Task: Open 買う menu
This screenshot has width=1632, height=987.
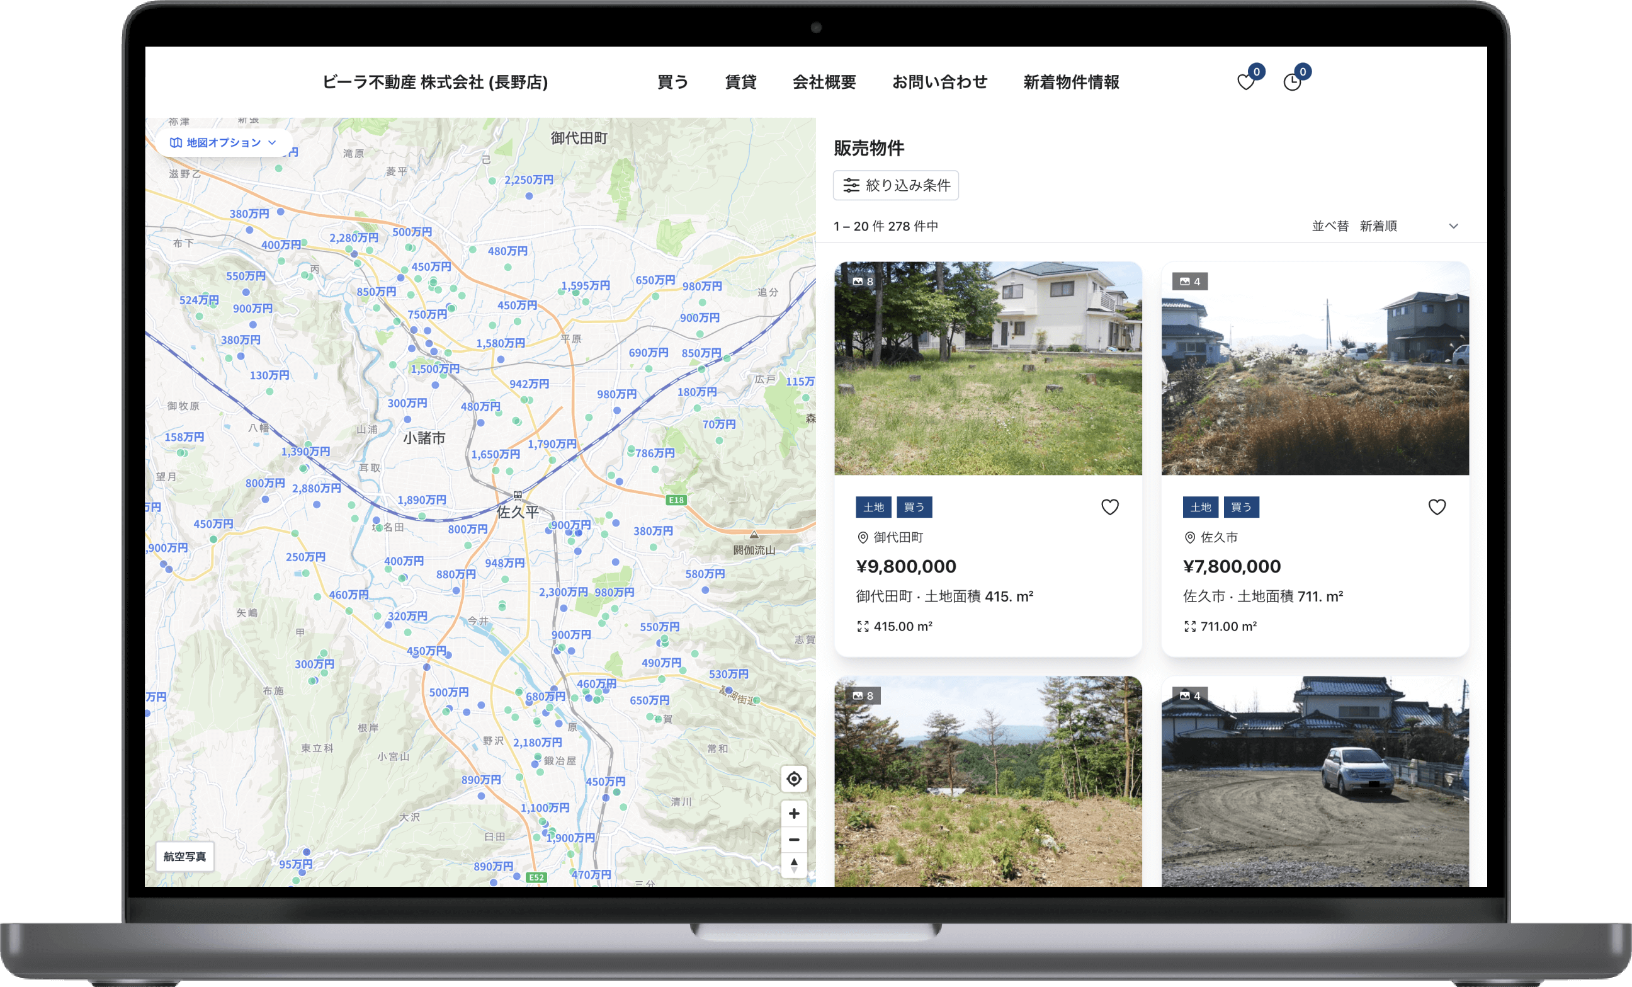Action: 672,82
